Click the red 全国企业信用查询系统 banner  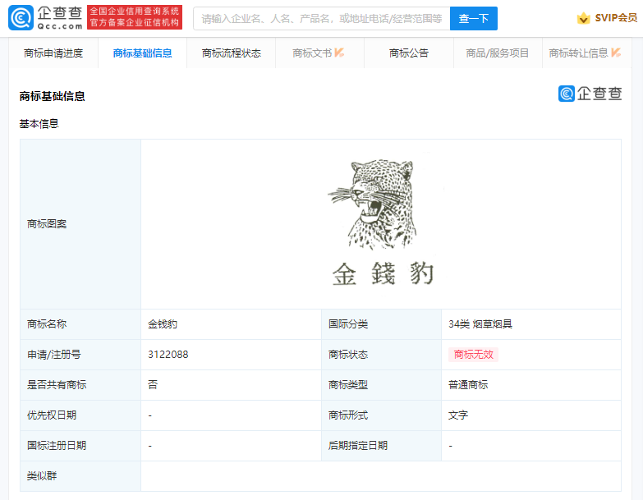(x=135, y=18)
